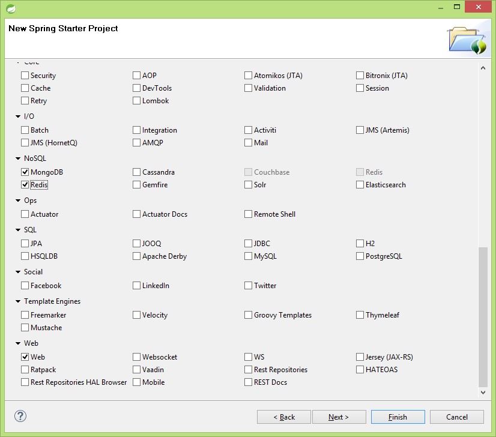Tick the H2 database checkbox

(360, 244)
